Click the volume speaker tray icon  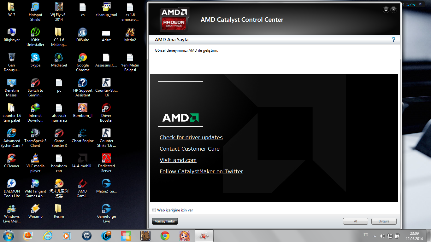[x=382, y=236]
